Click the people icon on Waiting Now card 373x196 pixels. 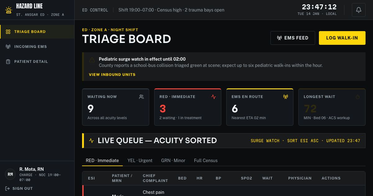141,97
